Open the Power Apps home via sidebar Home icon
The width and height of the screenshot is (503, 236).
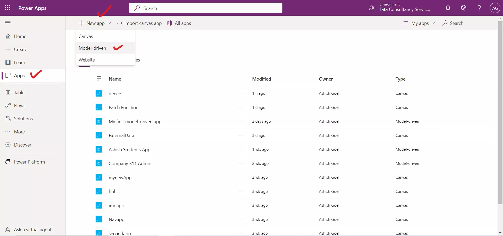8,36
